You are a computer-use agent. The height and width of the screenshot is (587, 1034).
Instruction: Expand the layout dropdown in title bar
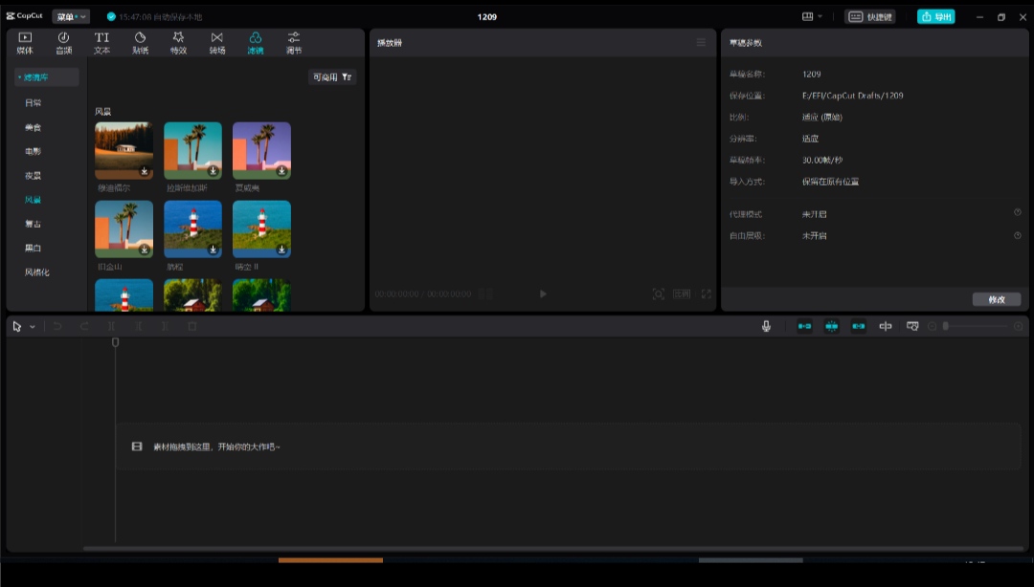click(813, 16)
